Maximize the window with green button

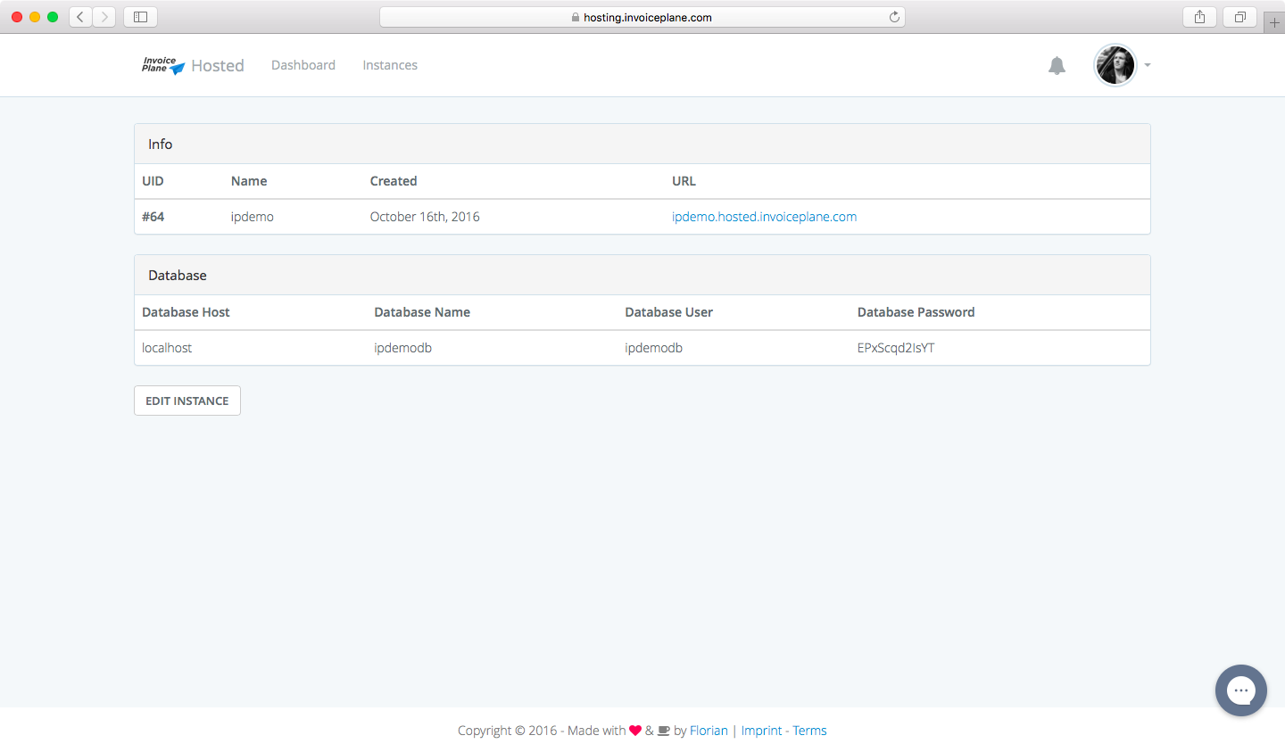click(53, 17)
